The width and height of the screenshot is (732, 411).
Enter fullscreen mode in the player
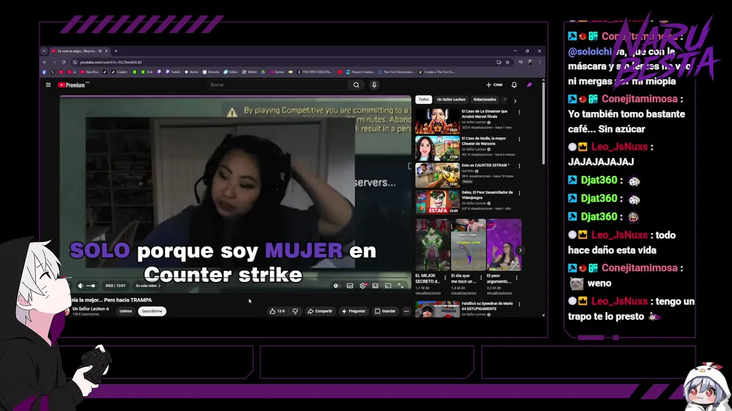[x=400, y=285]
